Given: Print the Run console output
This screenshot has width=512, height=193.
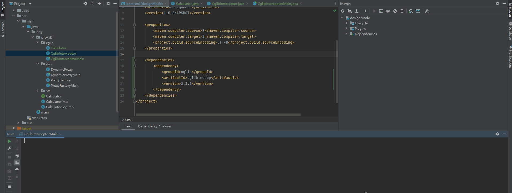Looking at the screenshot, I should 17,170.
